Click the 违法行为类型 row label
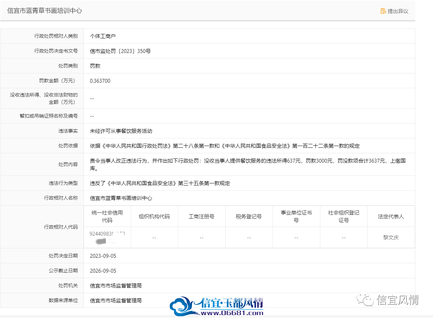Image resolution: width=433 pixels, height=319 pixels. click(x=63, y=183)
